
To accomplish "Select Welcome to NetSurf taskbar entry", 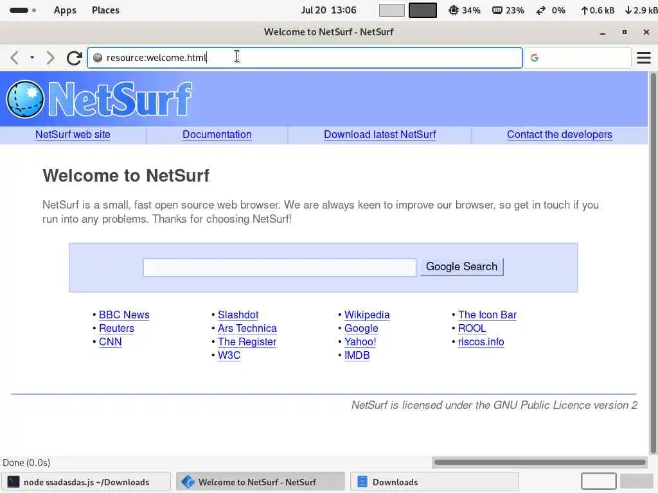I will click(260, 482).
